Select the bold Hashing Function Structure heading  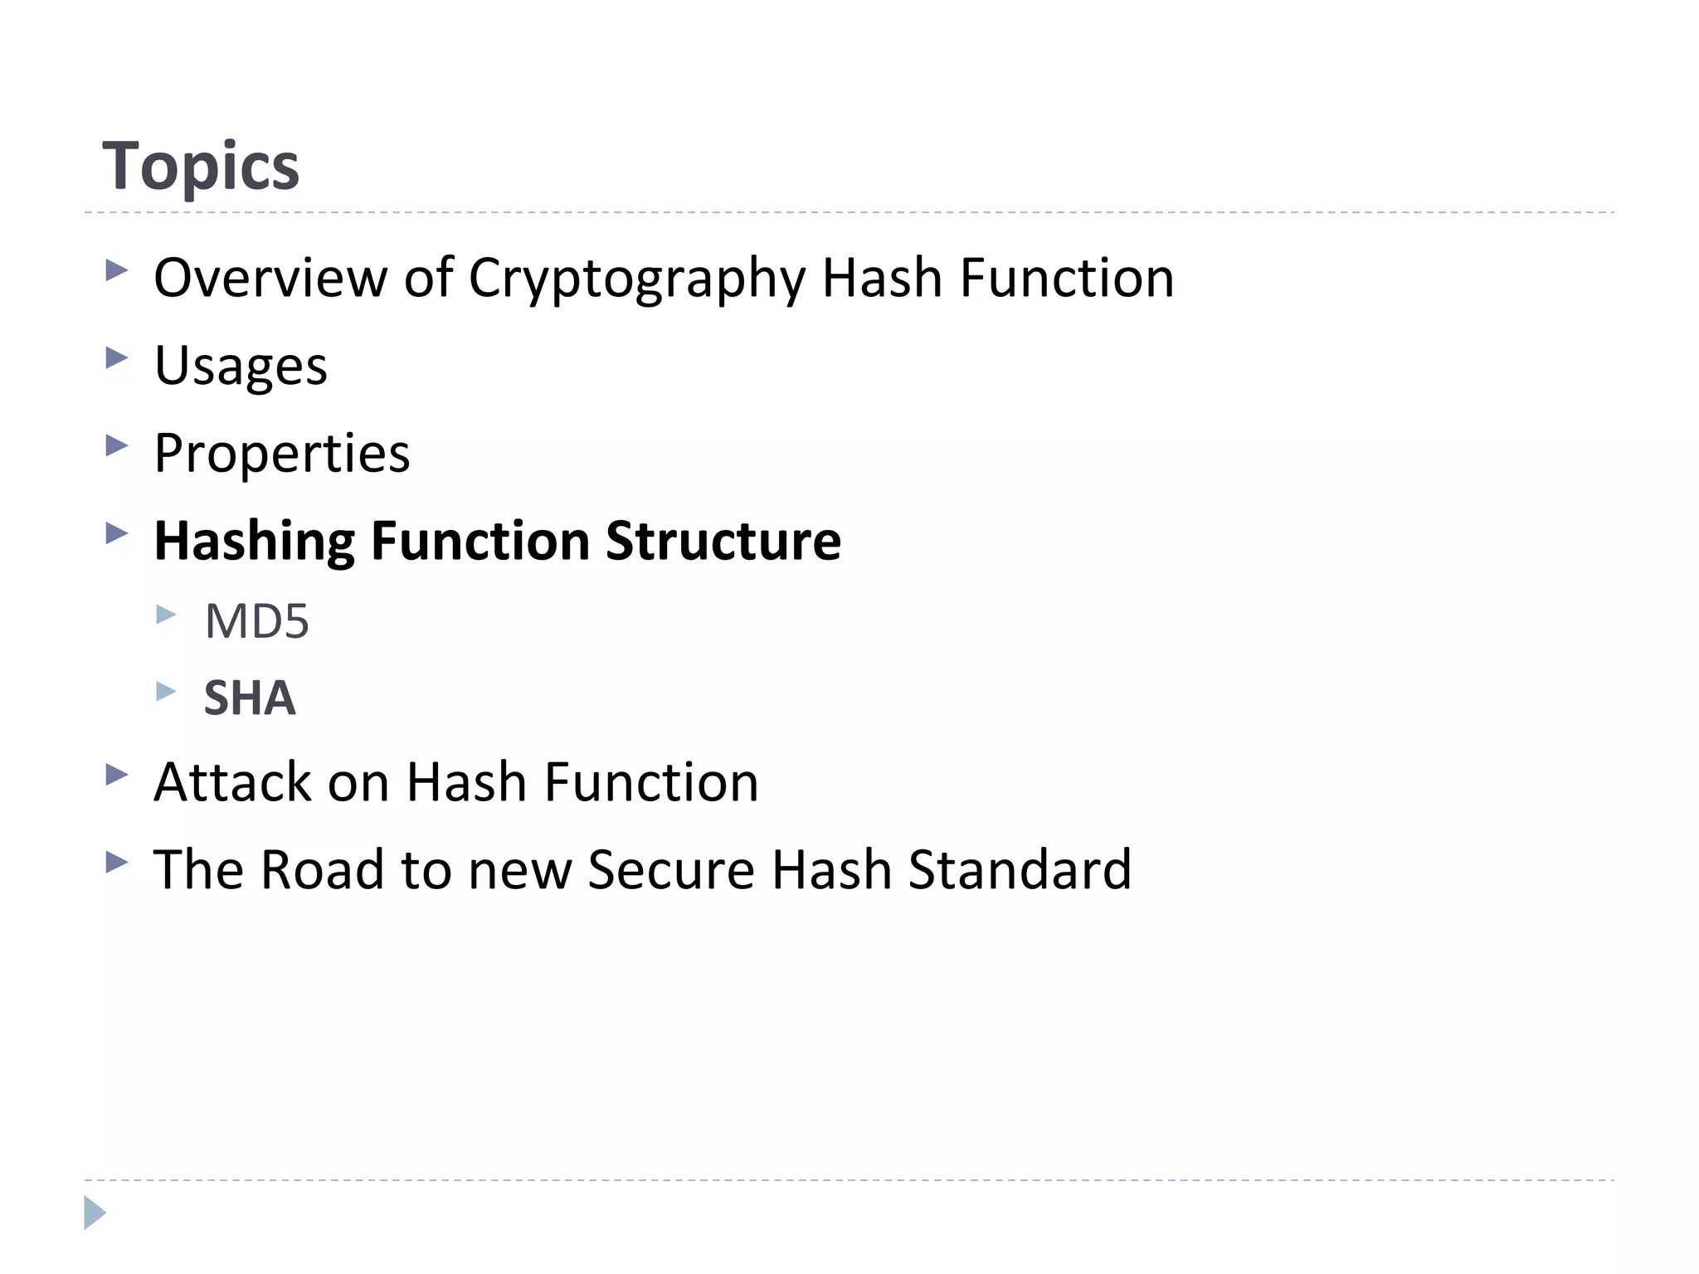498,541
